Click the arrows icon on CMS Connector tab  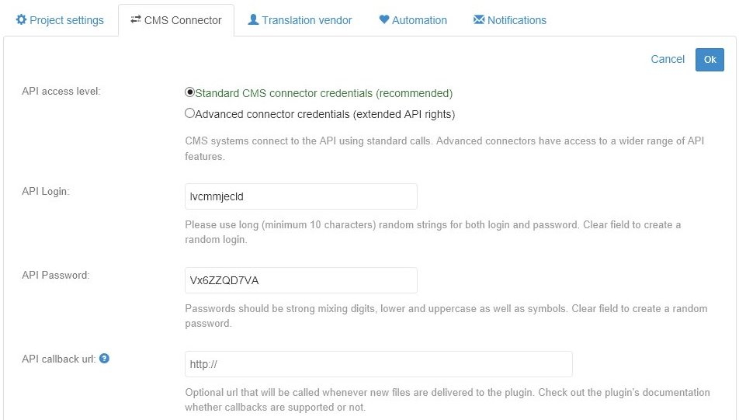coord(136,20)
